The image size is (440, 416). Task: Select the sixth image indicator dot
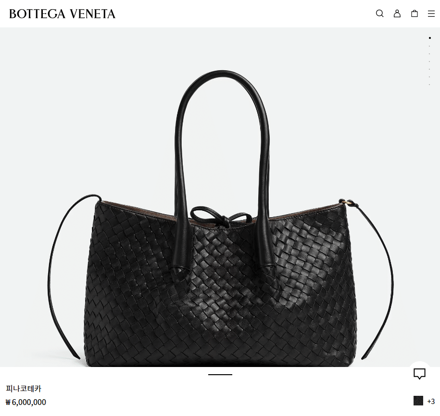(429, 77)
